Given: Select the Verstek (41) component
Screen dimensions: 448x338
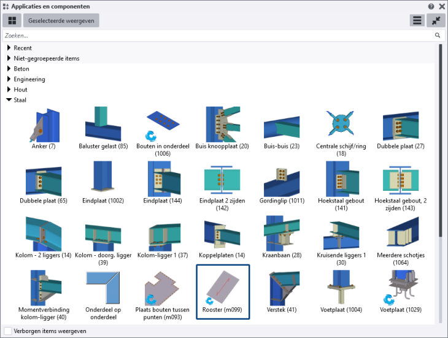Looking at the screenshot, I should coord(282,290).
